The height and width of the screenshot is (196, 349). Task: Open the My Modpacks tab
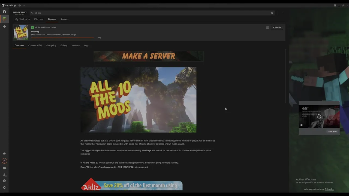(x=22, y=19)
